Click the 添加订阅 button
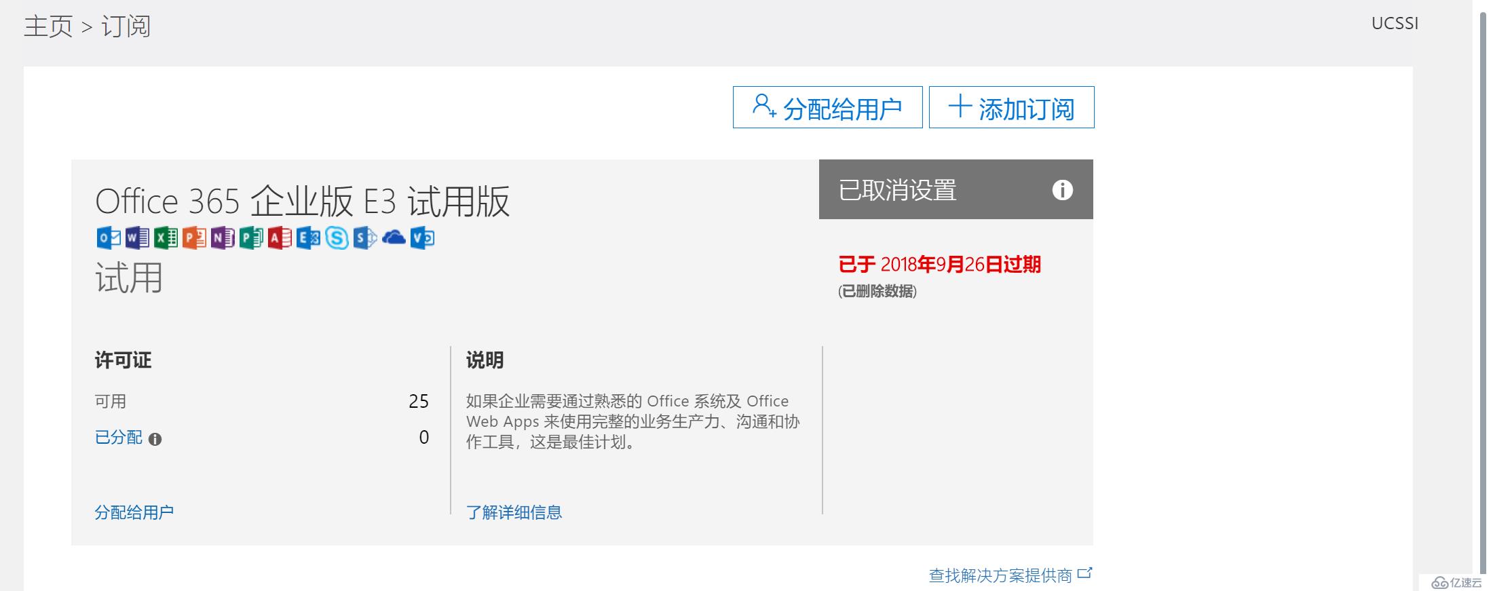This screenshot has height=591, width=1493. tap(1011, 107)
